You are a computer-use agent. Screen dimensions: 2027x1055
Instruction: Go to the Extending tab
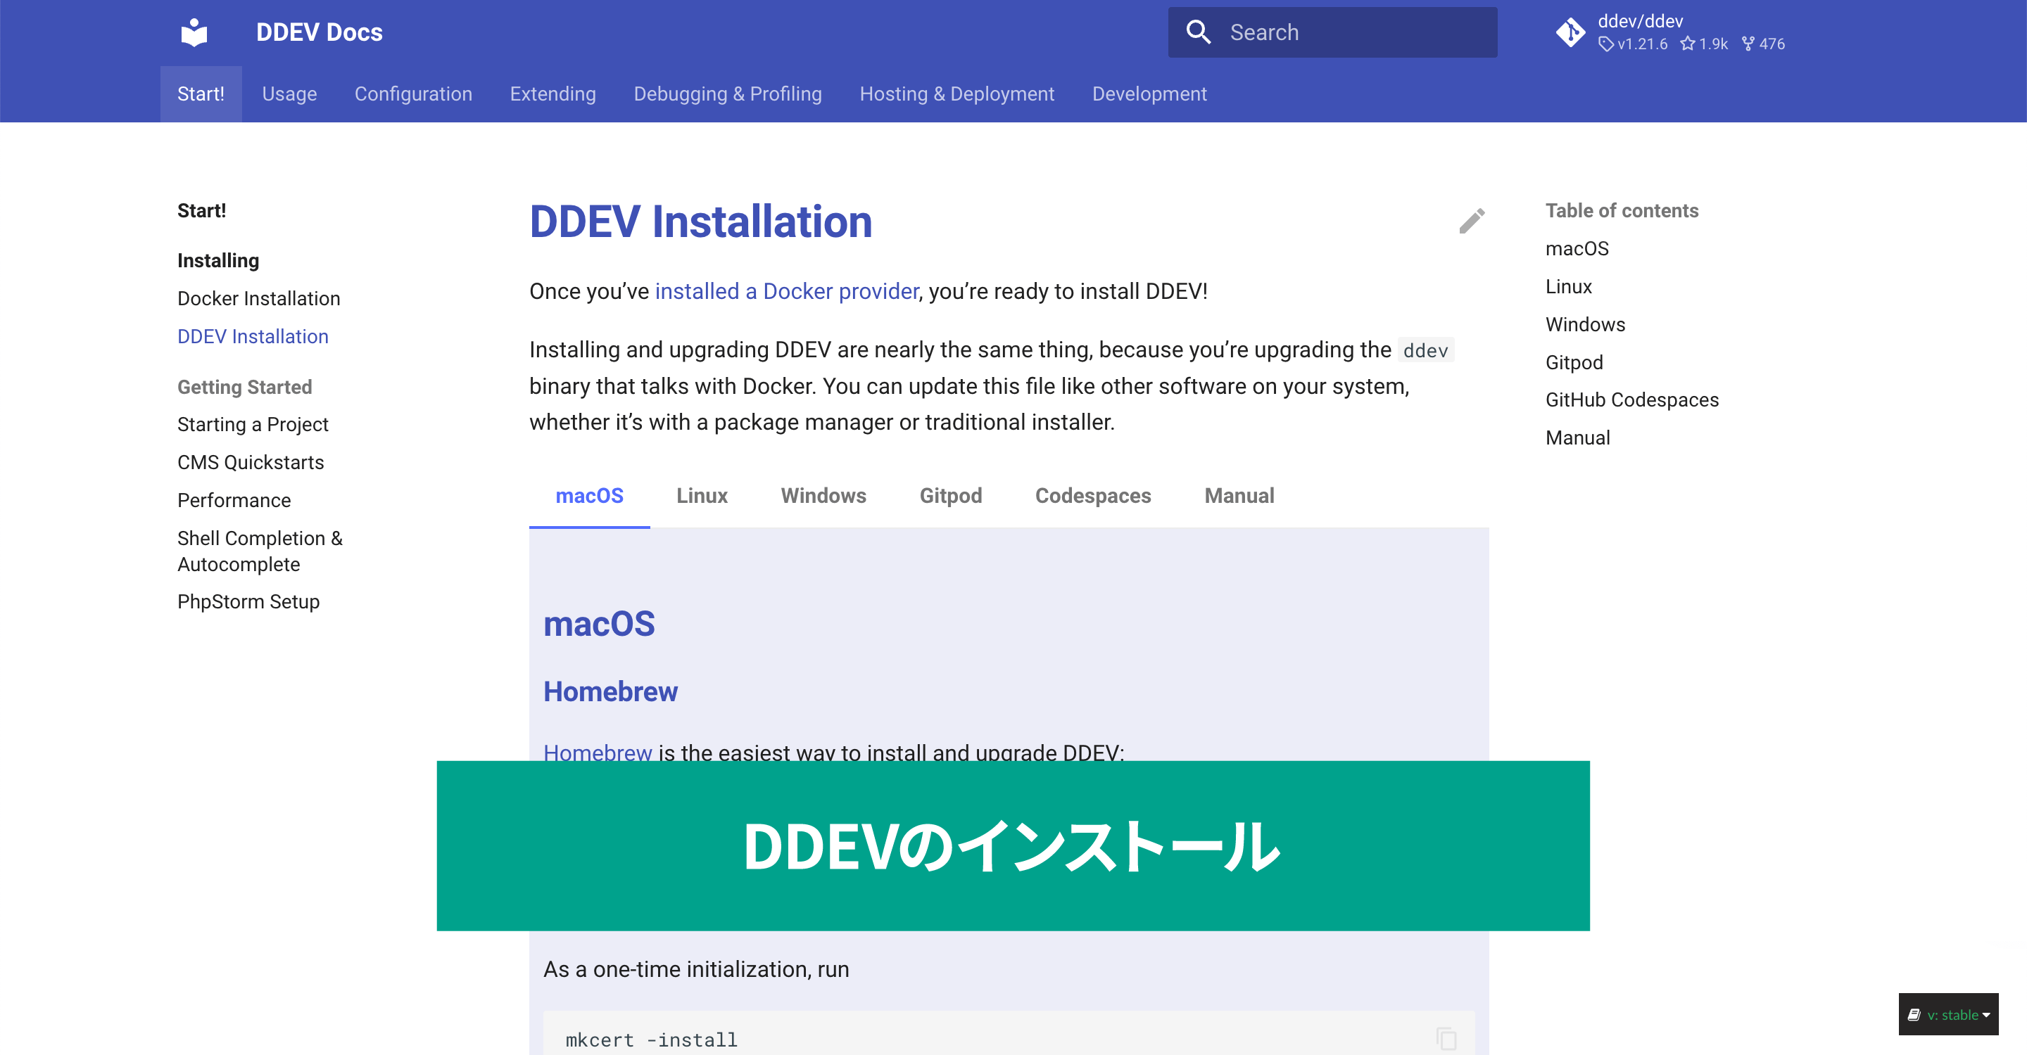552,94
